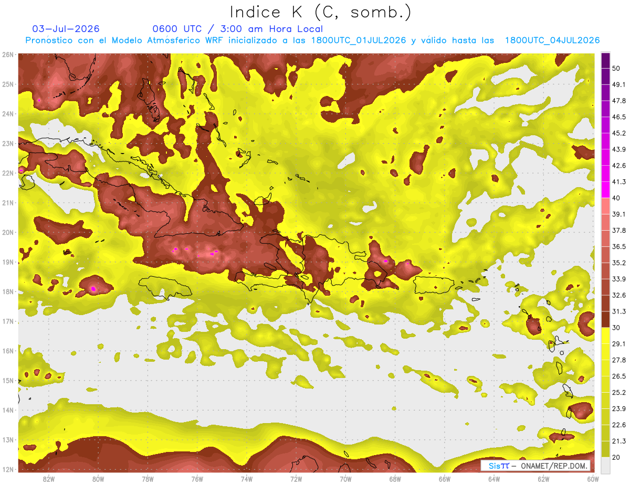The height and width of the screenshot is (486, 630).
Task: Click the legend value 27.8
Action: click(619, 360)
